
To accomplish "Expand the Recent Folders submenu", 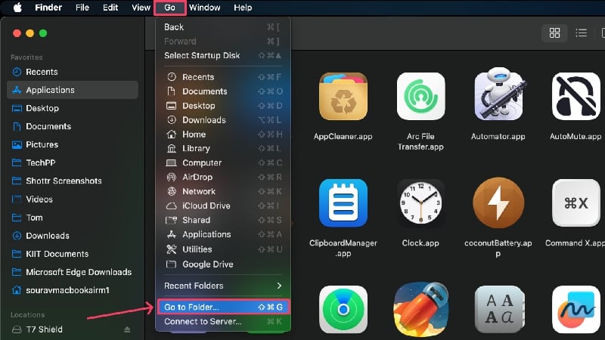I will 223,286.
